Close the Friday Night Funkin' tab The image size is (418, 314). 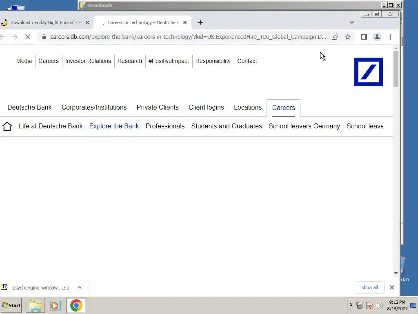click(x=87, y=23)
